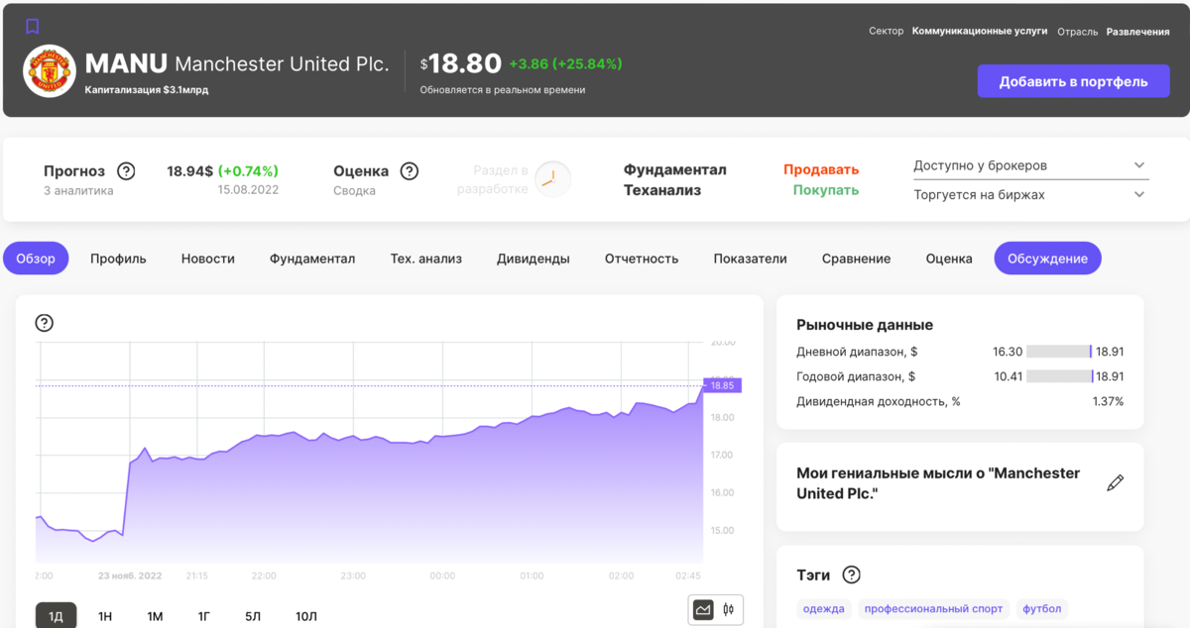Open the Показатели tab
1190x628 pixels.
750,259
